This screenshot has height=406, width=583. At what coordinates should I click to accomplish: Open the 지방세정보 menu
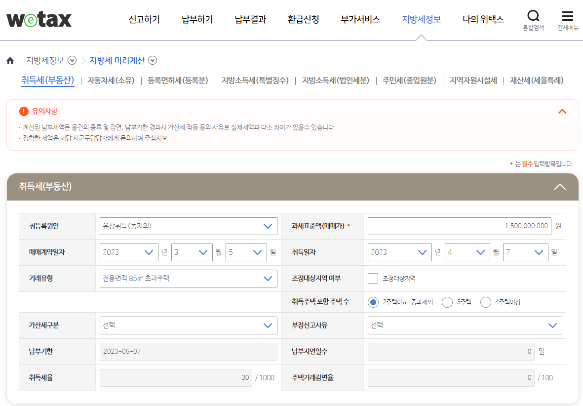pyautogui.click(x=421, y=19)
